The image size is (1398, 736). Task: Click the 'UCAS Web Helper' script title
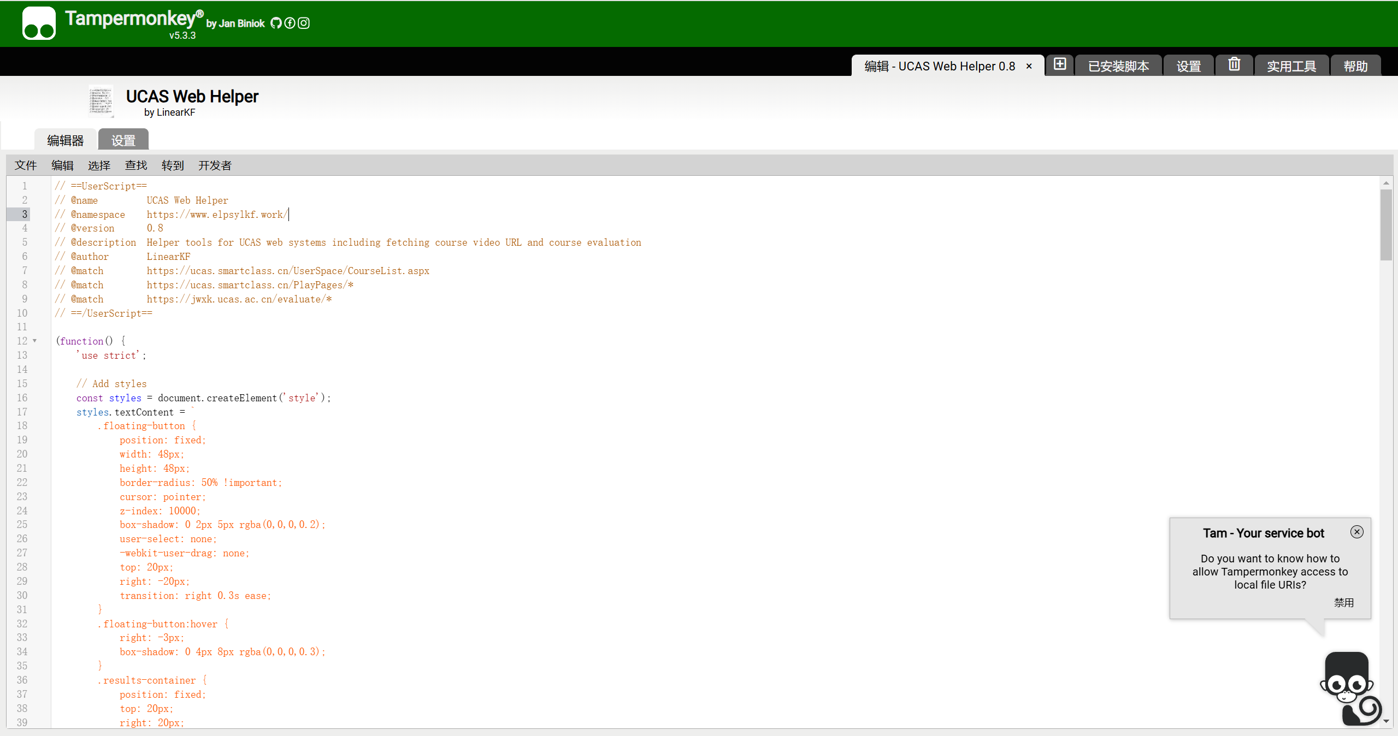click(x=192, y=97)
